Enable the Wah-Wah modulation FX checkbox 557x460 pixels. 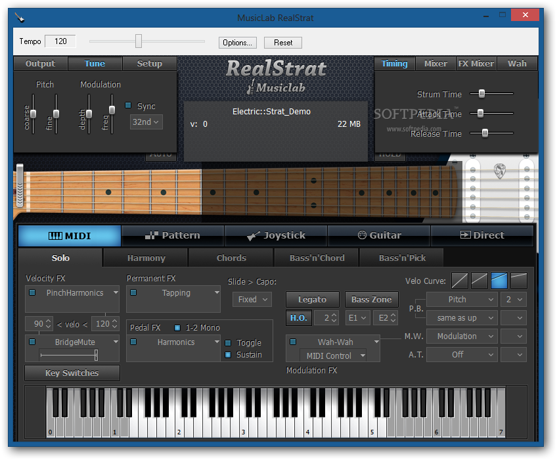pos(293,342)
